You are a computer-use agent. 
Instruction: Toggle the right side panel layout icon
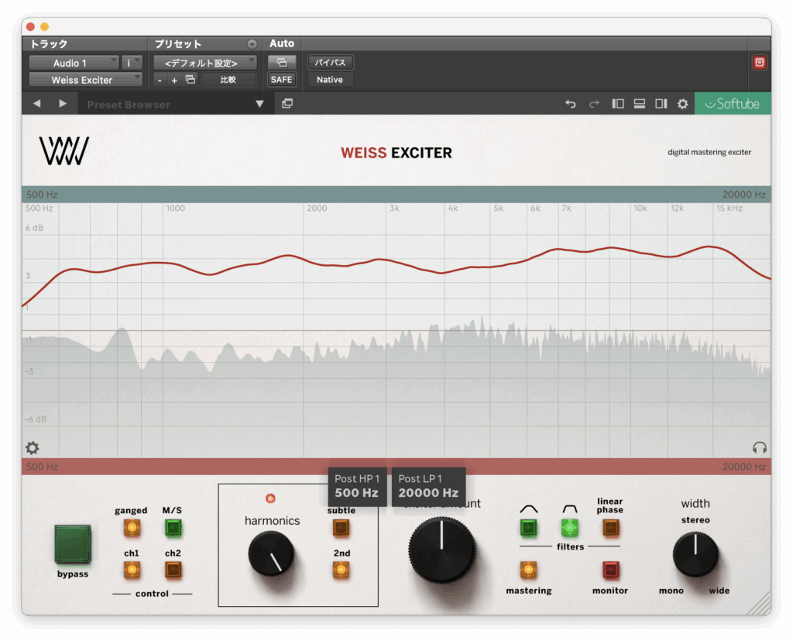(661, 104)
